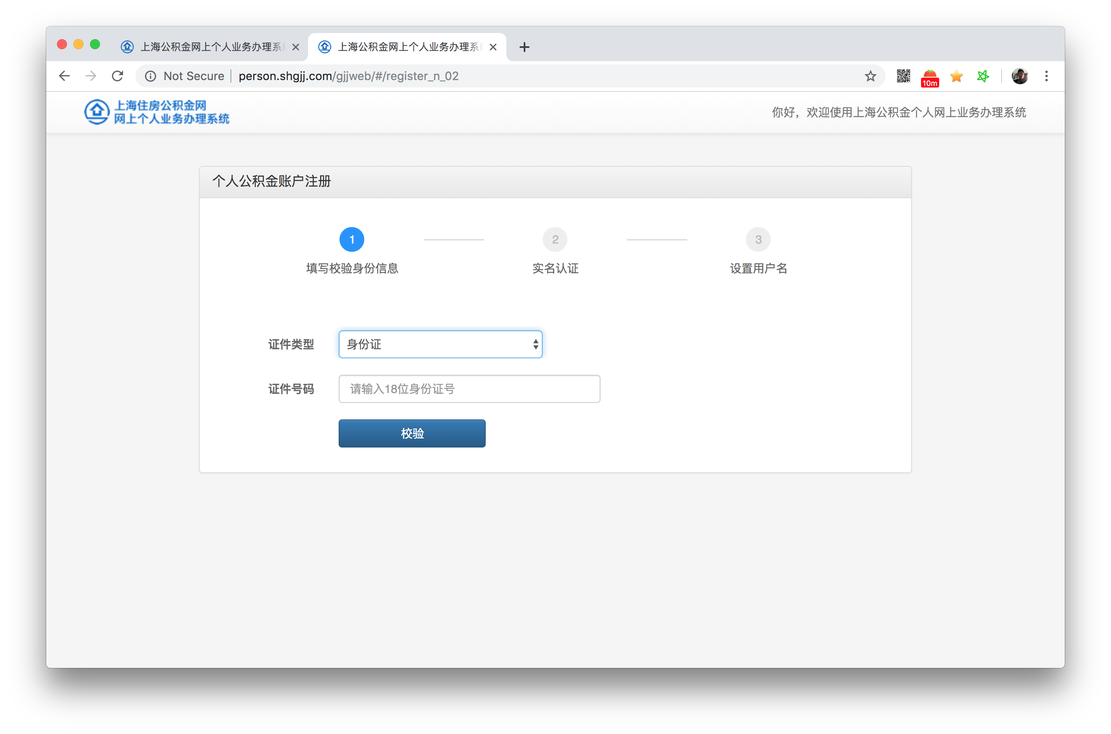Open a new browser tab
This screenshot has width=1111, height=734.
pyautogui.click(x=525, y=47)
